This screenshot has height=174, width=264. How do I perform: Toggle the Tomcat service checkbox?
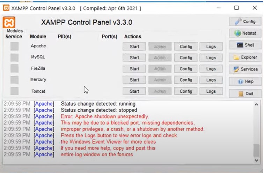(14, 91)
